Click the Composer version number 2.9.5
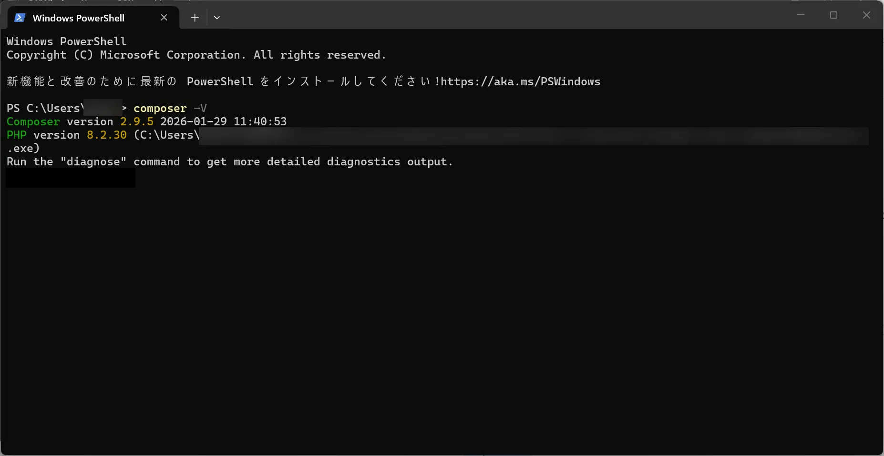The image size is (884, 456). [137, 122]
